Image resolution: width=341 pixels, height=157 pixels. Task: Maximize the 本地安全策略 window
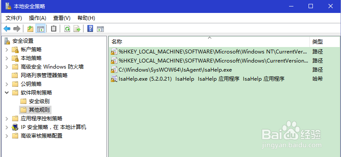[x=311, y=6]
